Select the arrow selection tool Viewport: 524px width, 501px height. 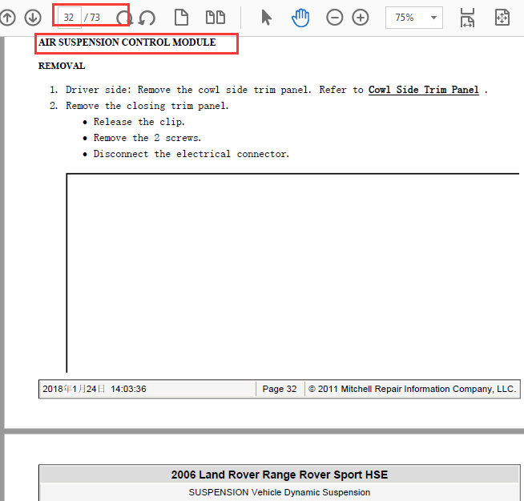coord(266,18)
